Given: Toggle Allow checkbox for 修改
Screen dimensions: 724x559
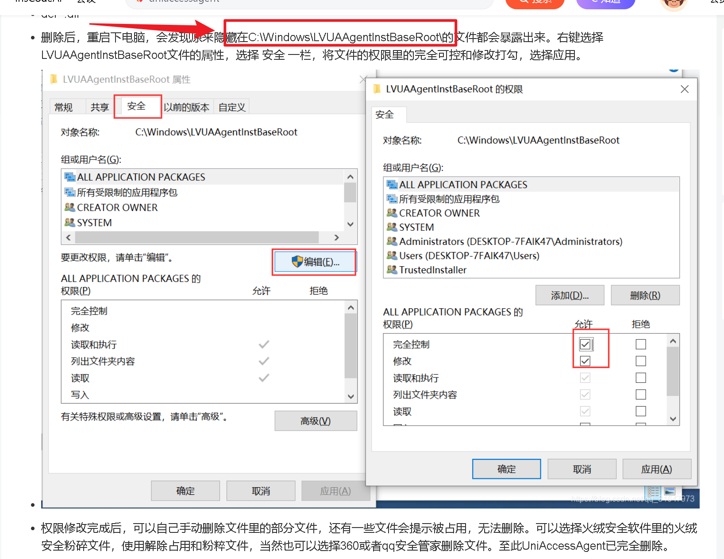Looking at the screenshot, I should [585, 361].
